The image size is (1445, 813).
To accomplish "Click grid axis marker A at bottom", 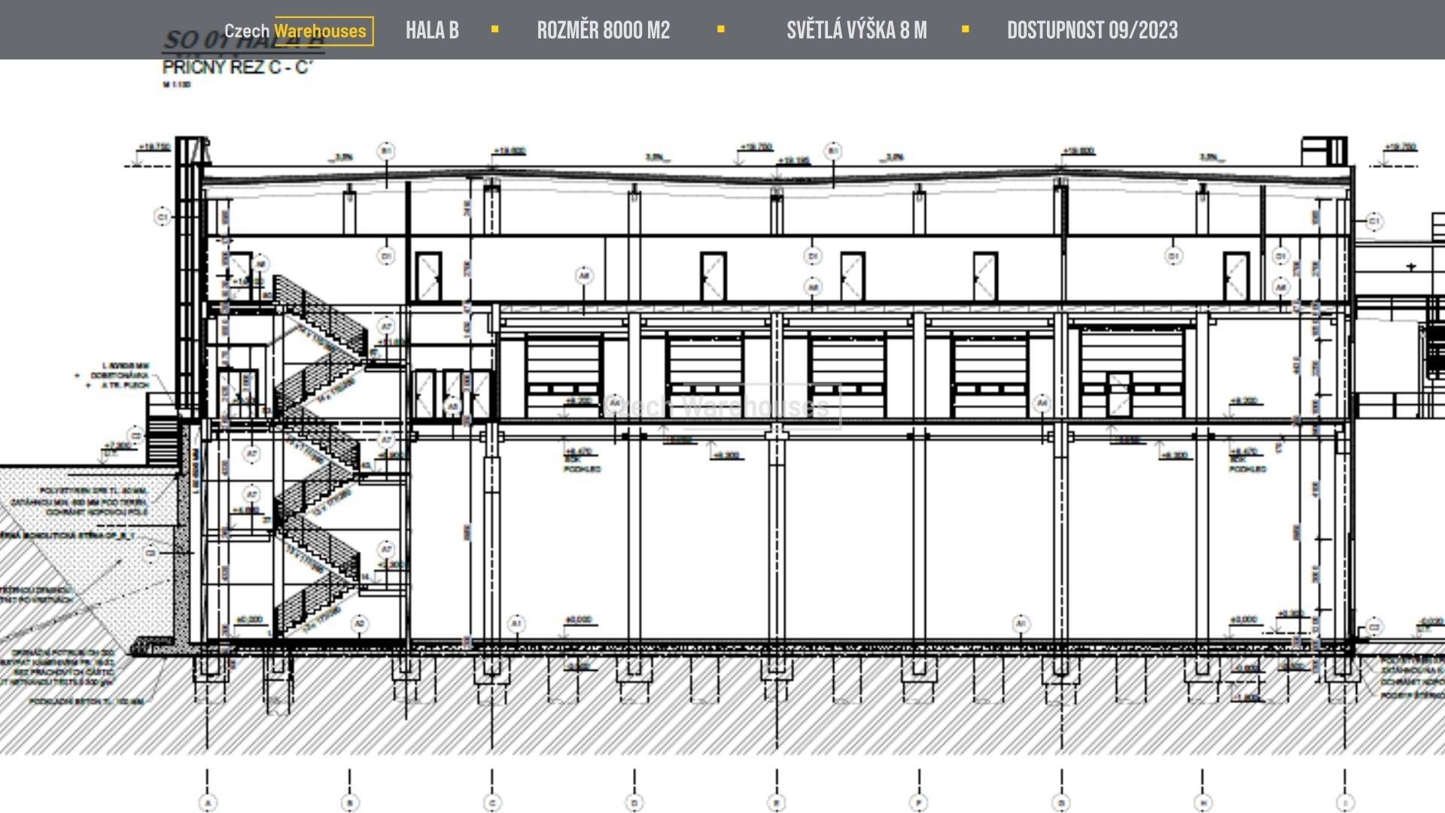I will click(x=208, y=803).
